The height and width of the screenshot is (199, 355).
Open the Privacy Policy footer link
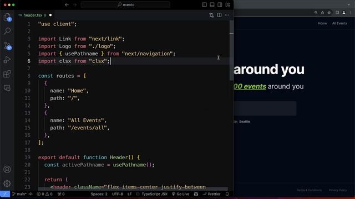point(338,190)
